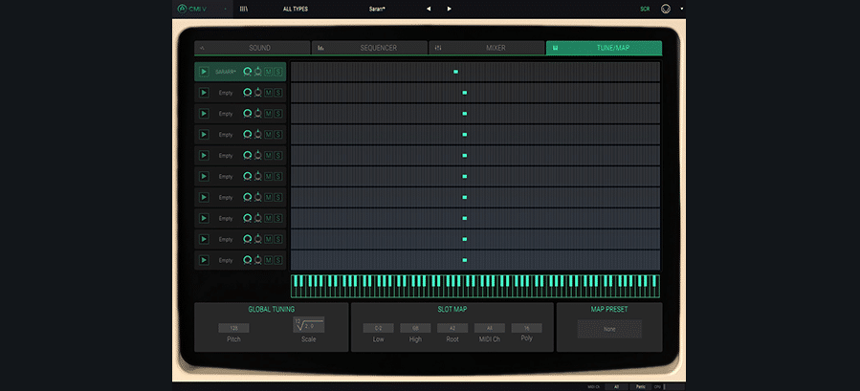Open the ALL TYPES filter
This screenshot has height=391, width=860.
295,9
